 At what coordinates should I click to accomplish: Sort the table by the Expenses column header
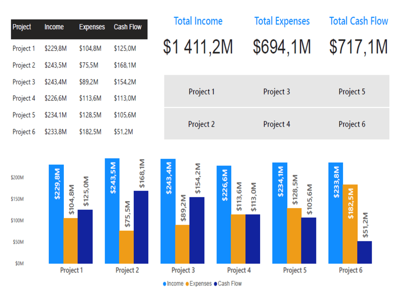(x=92, y=27)
